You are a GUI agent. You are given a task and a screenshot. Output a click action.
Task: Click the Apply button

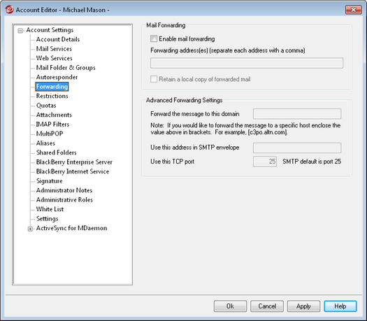pos(303,306)
